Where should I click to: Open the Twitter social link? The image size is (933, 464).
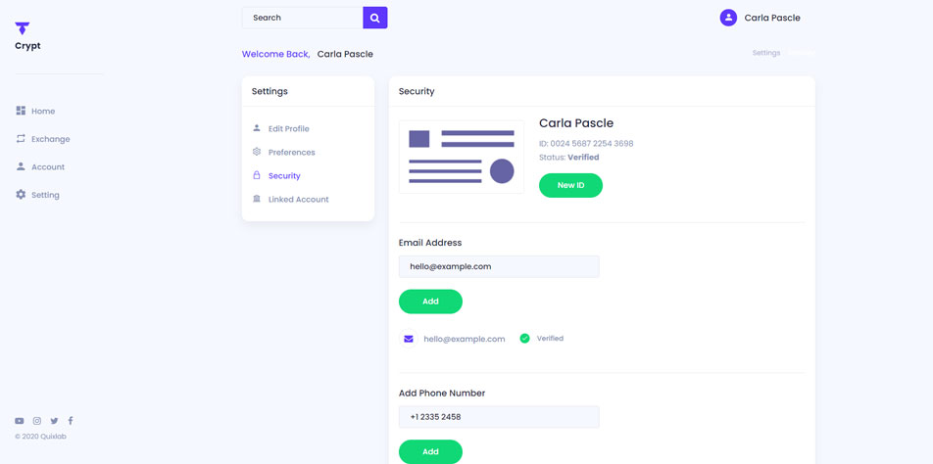(x=54, y=421)
